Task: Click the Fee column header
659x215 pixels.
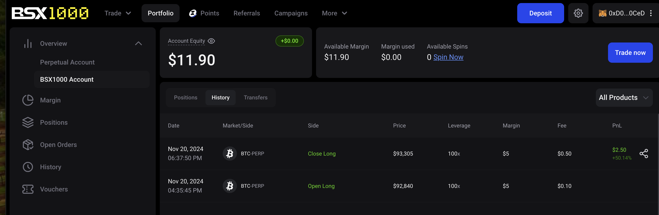Action: click(x=562, y=125)
